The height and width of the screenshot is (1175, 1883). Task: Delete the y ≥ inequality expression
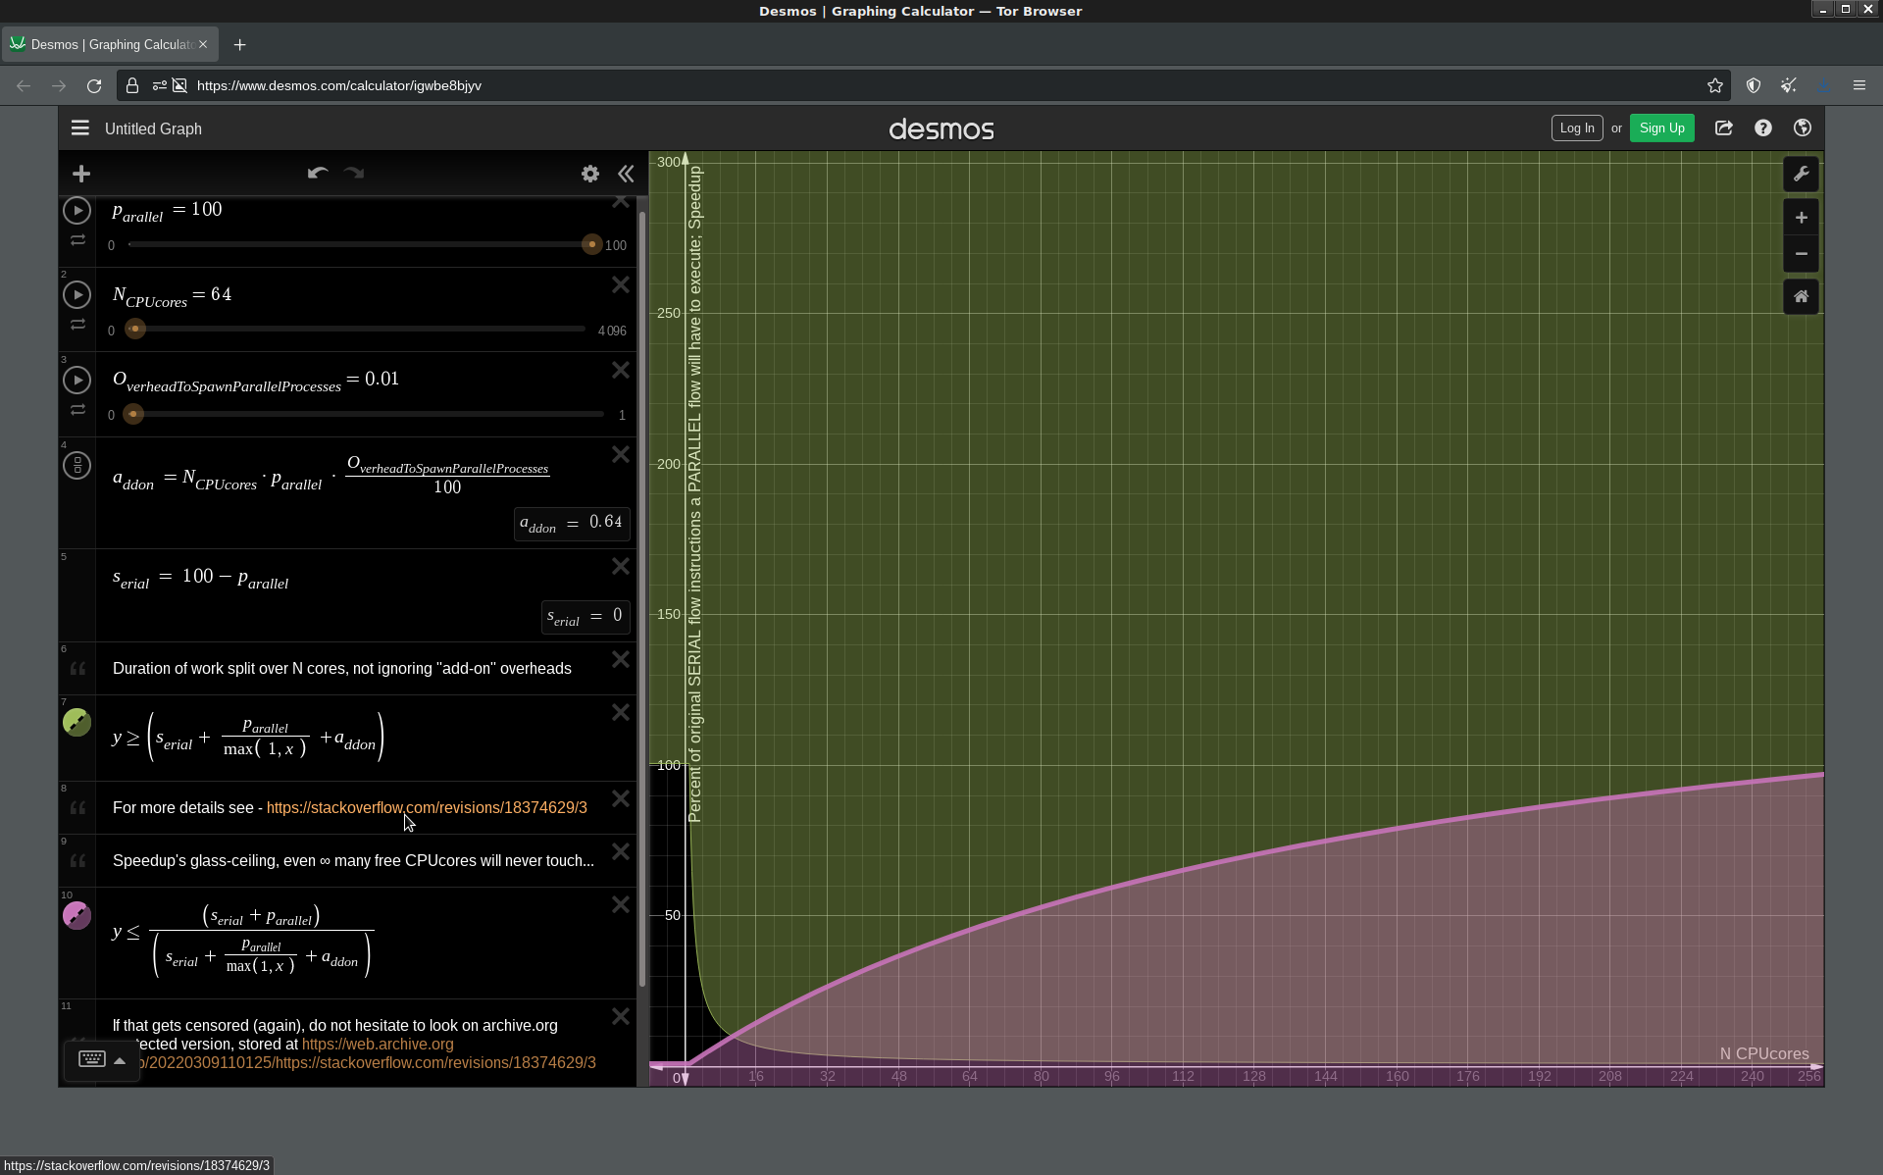pyautogui.click(x=621, y=712)
